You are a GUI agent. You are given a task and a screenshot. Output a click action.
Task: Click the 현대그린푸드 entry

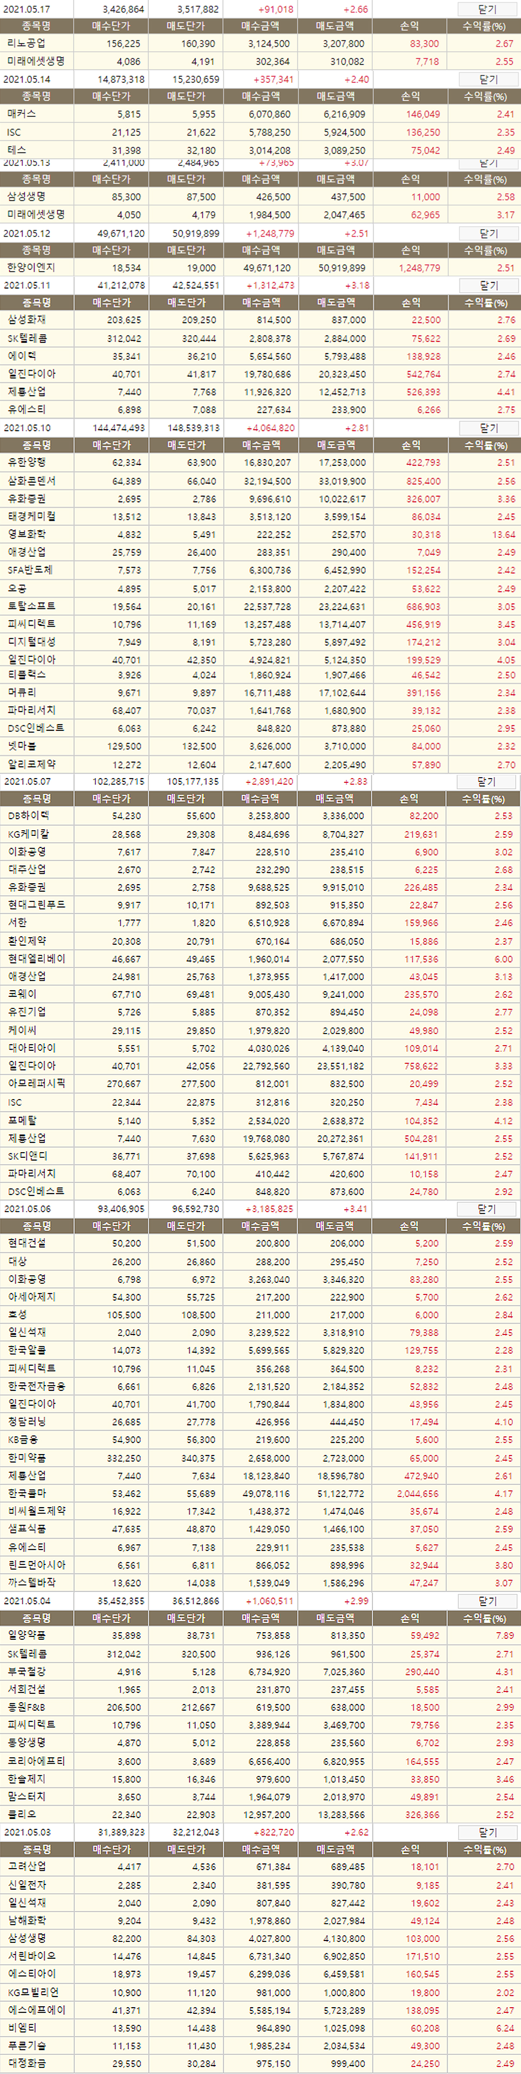[x=36, y=905]
